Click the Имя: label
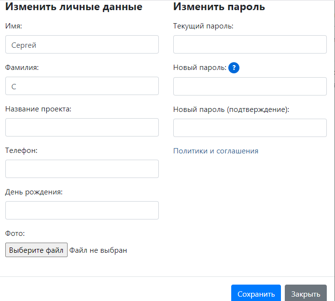Viewport: 335px width, 301px height. pos(14,26)
